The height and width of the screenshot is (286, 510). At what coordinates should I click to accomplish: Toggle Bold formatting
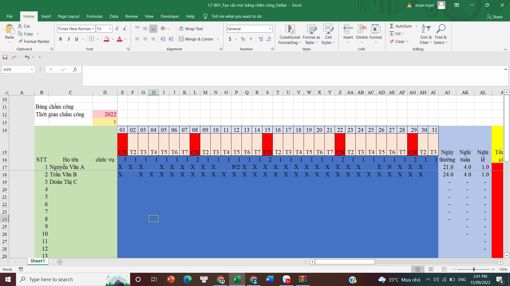coord(61,39)
